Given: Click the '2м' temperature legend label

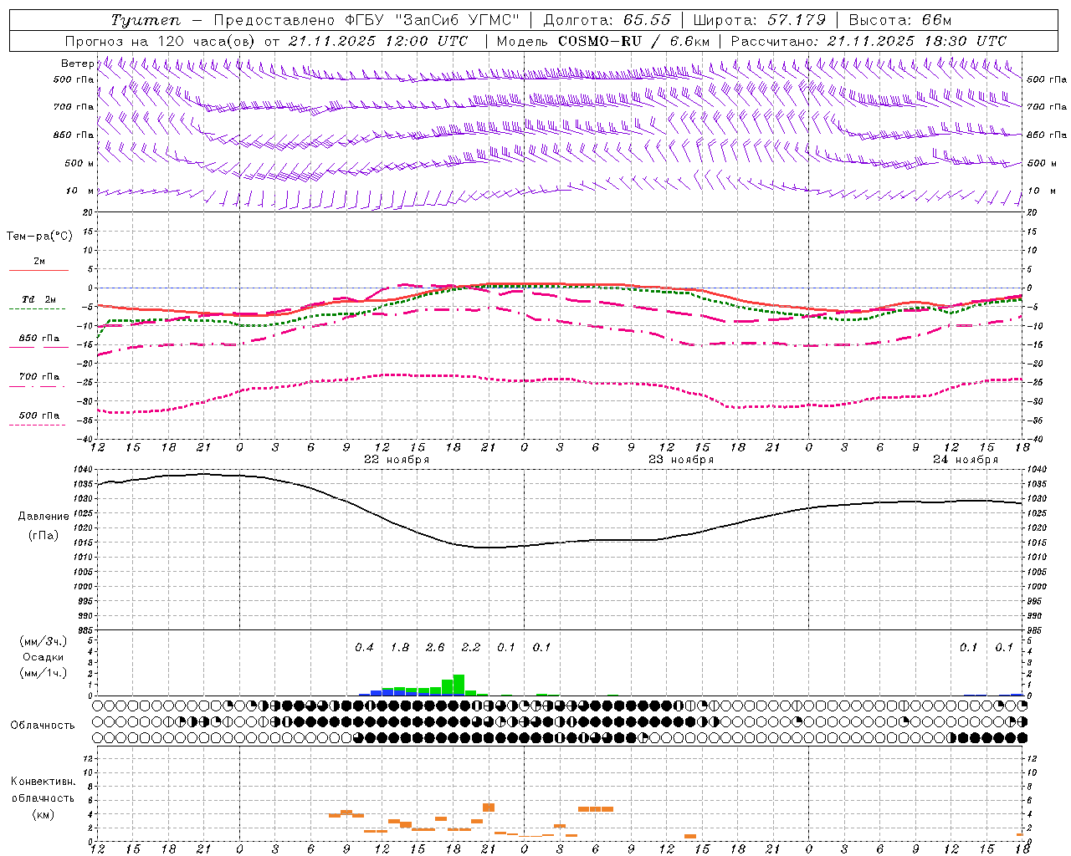Looking at the screenshot, I should (x=39, y=261).
